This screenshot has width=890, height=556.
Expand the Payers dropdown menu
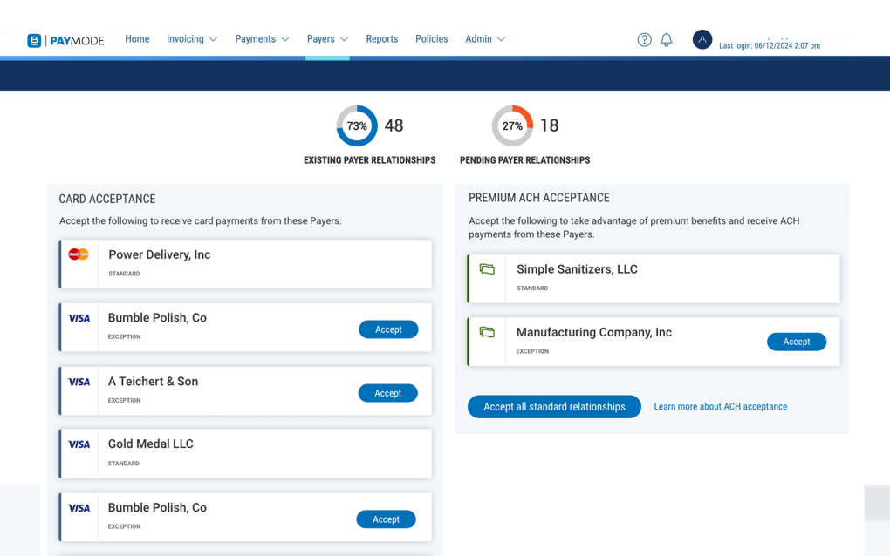(327, 39)
